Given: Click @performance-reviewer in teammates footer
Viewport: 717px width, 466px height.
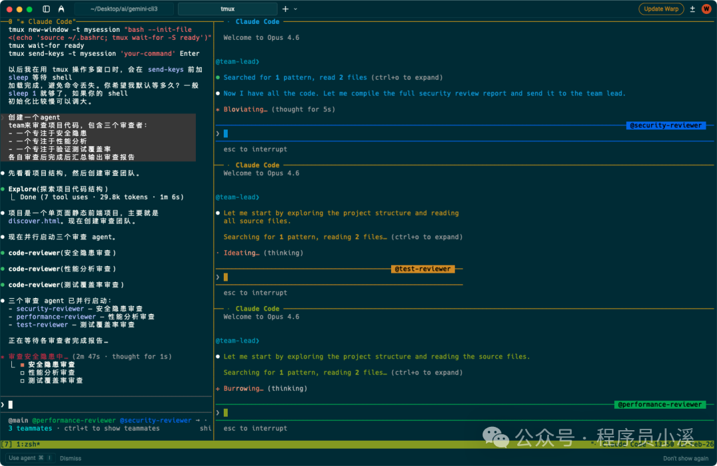Looking at the screenshot, I should click(x=74, y=420).
